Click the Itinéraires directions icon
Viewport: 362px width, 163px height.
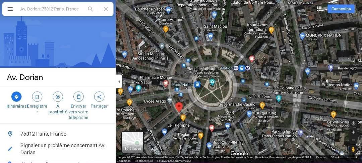coord(16,97)
